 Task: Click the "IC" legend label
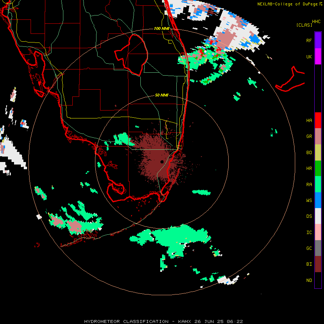[x=309, y=233]
